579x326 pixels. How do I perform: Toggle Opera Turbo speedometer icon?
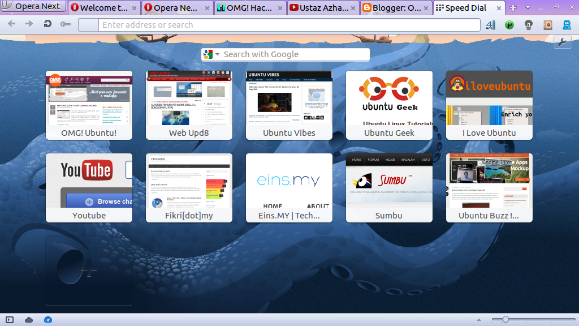(x=48, y=320)
